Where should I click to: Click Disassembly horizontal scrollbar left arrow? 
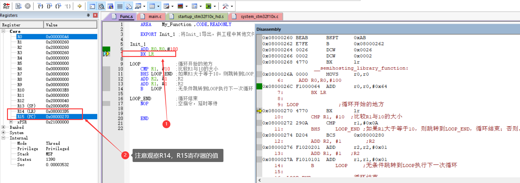pyautogui.click(x=259, y=180)
